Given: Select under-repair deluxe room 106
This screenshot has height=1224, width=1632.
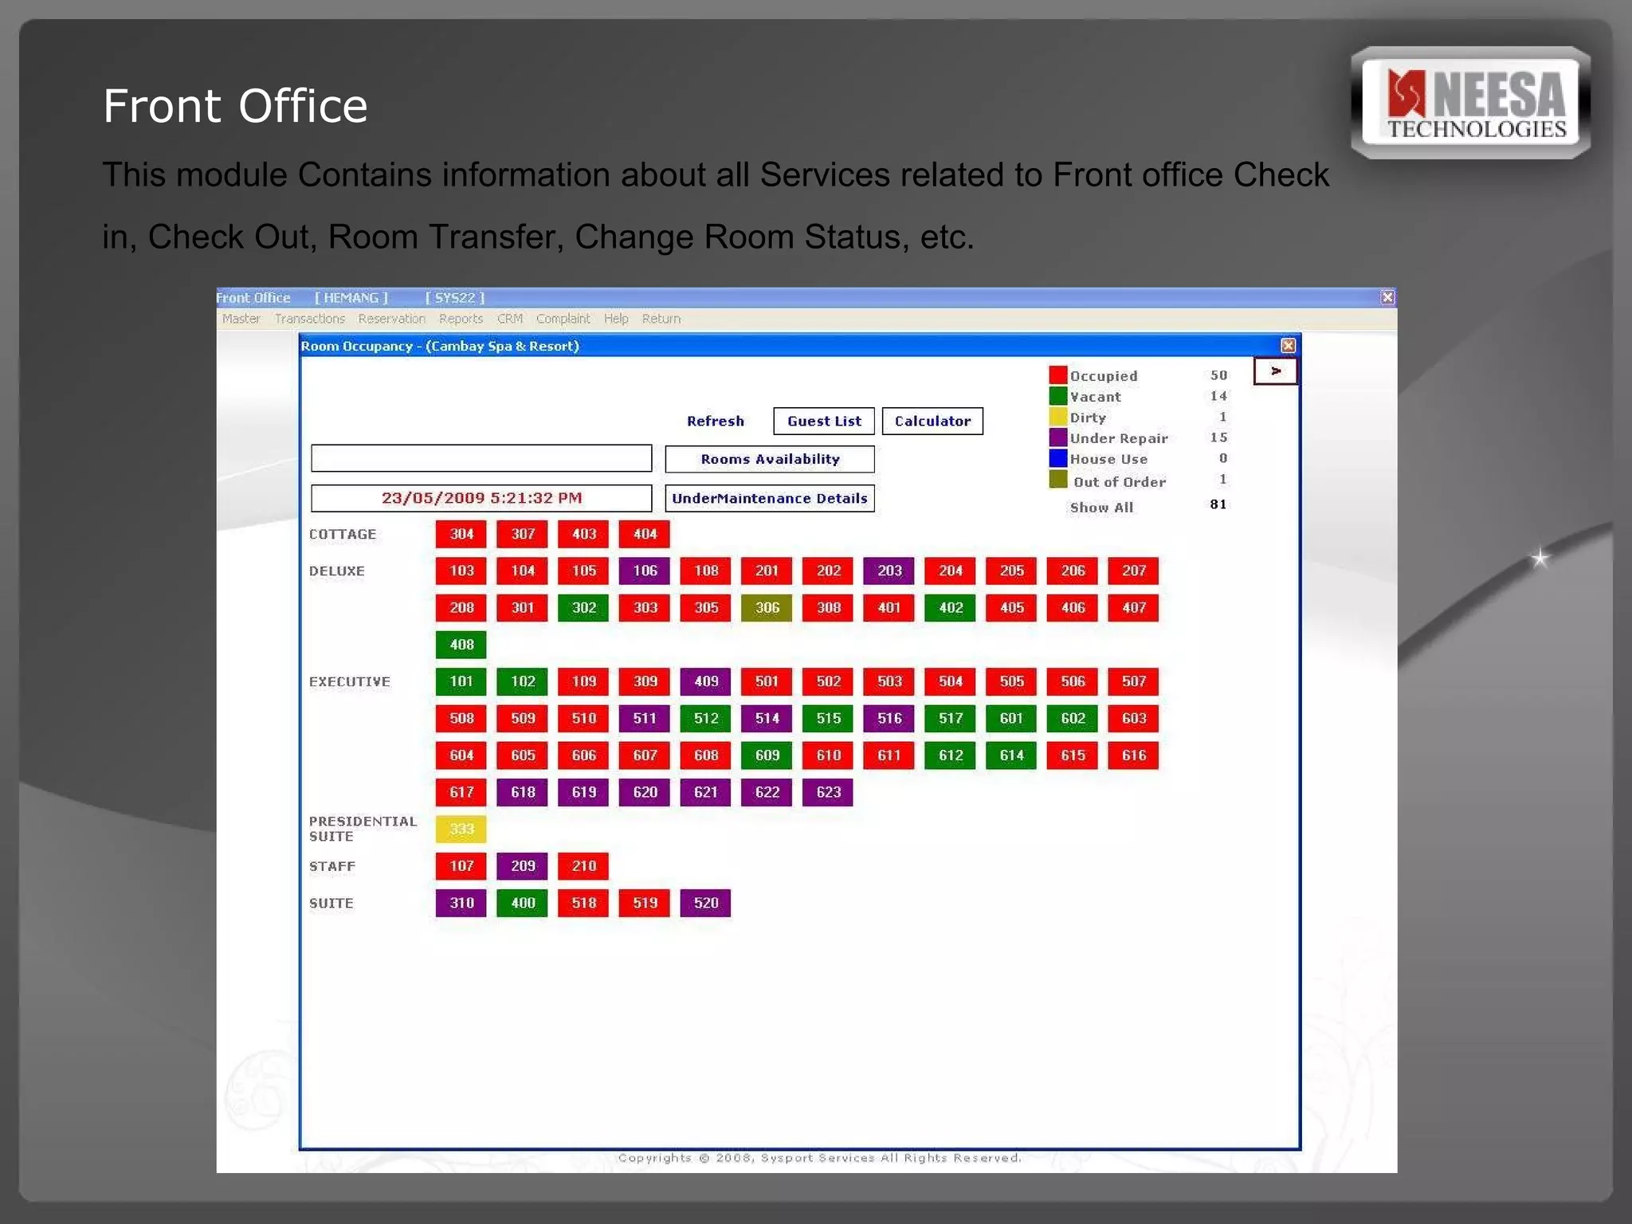Looking at the screenshot, I should (x=645, y=571).
